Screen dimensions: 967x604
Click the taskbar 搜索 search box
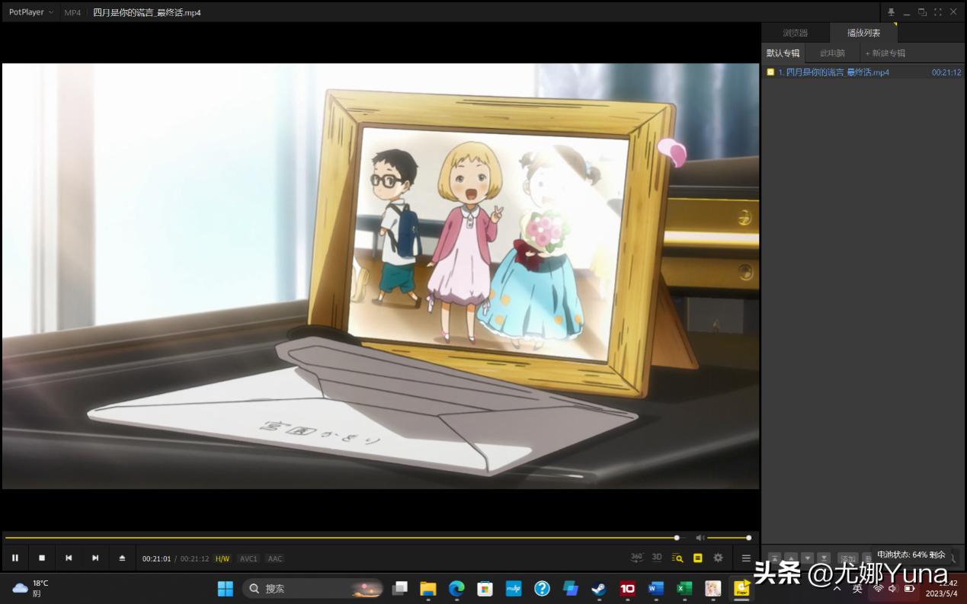pos(313,588)
